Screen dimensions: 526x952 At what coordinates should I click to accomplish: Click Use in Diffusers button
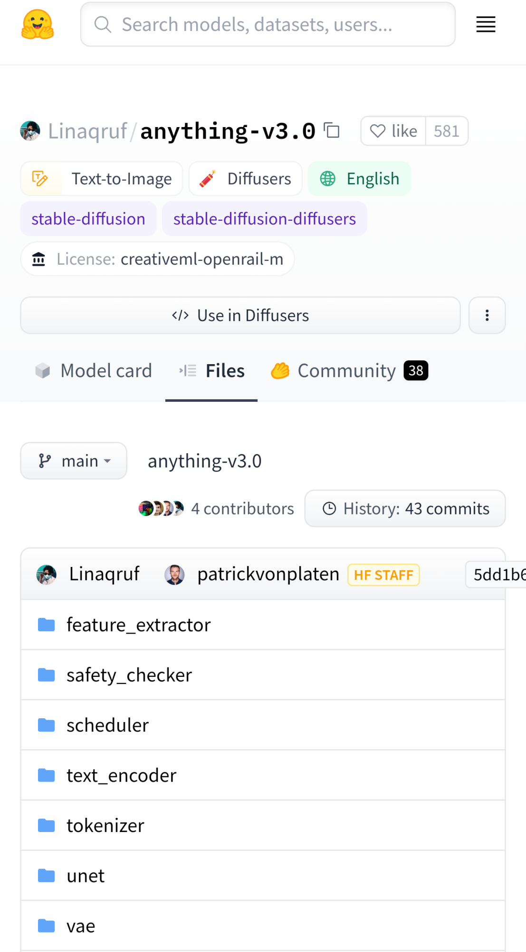coord(240,315)
